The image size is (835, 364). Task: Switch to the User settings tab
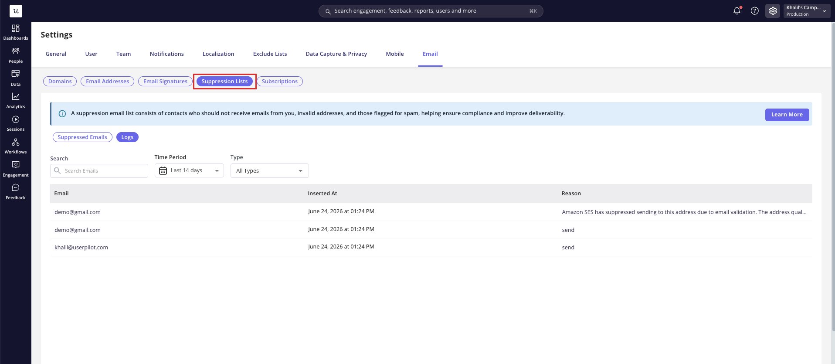coord(91,54)
